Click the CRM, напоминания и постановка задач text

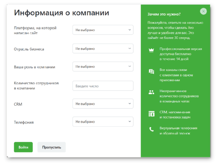click(x=175, y=114)
